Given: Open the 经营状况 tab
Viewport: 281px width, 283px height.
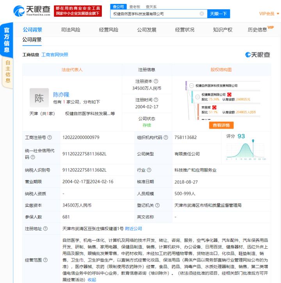Looking at the screenshot, I should (185, 30).
